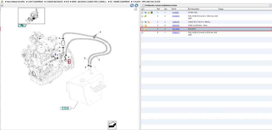The width and height of the screenshot is (272, 130).
Task: Click the blue reply arrow on the CABLE TIE row
Action: [x=145, y=22]
